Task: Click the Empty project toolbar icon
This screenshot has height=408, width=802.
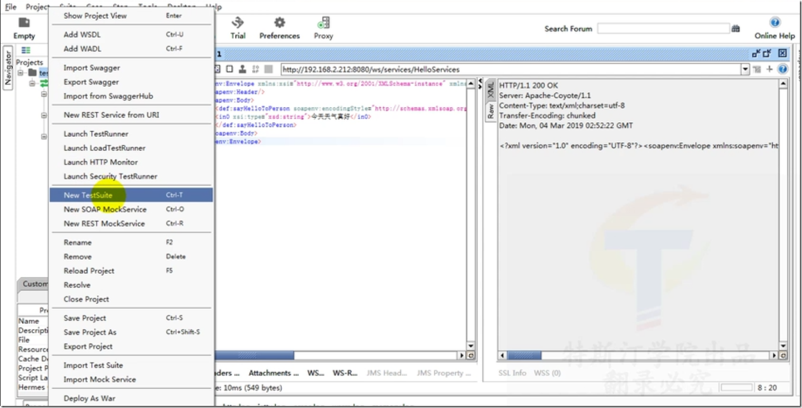Action: point(24,23)
